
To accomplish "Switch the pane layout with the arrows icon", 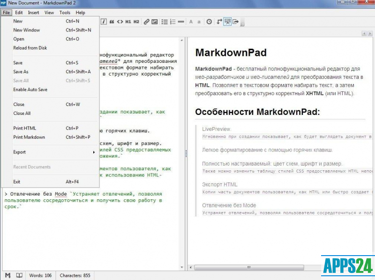I will [x=219, y=22].
